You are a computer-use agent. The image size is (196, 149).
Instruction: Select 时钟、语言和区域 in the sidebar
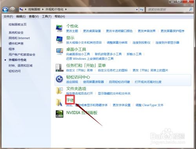[x=20, y=66]
